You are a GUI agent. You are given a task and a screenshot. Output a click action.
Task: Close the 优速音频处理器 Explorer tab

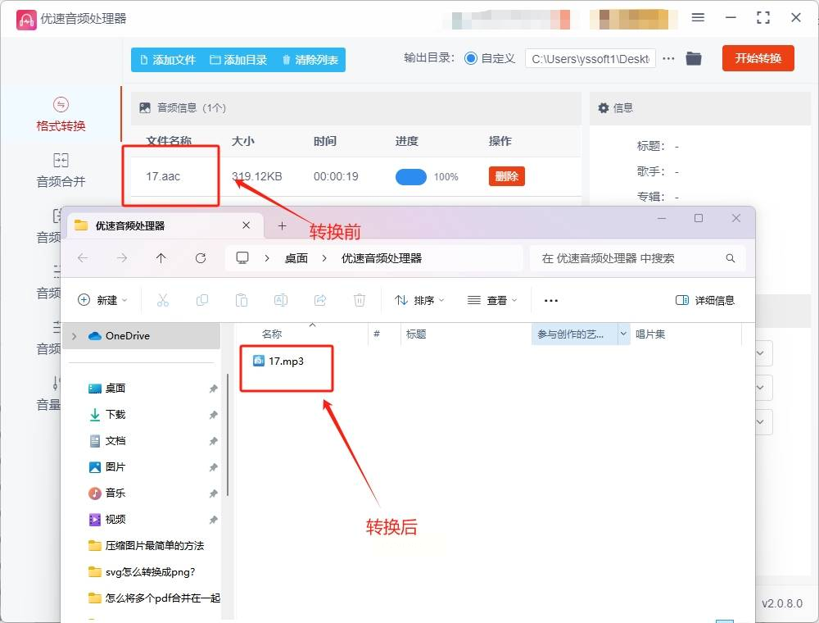coord(246,225)
